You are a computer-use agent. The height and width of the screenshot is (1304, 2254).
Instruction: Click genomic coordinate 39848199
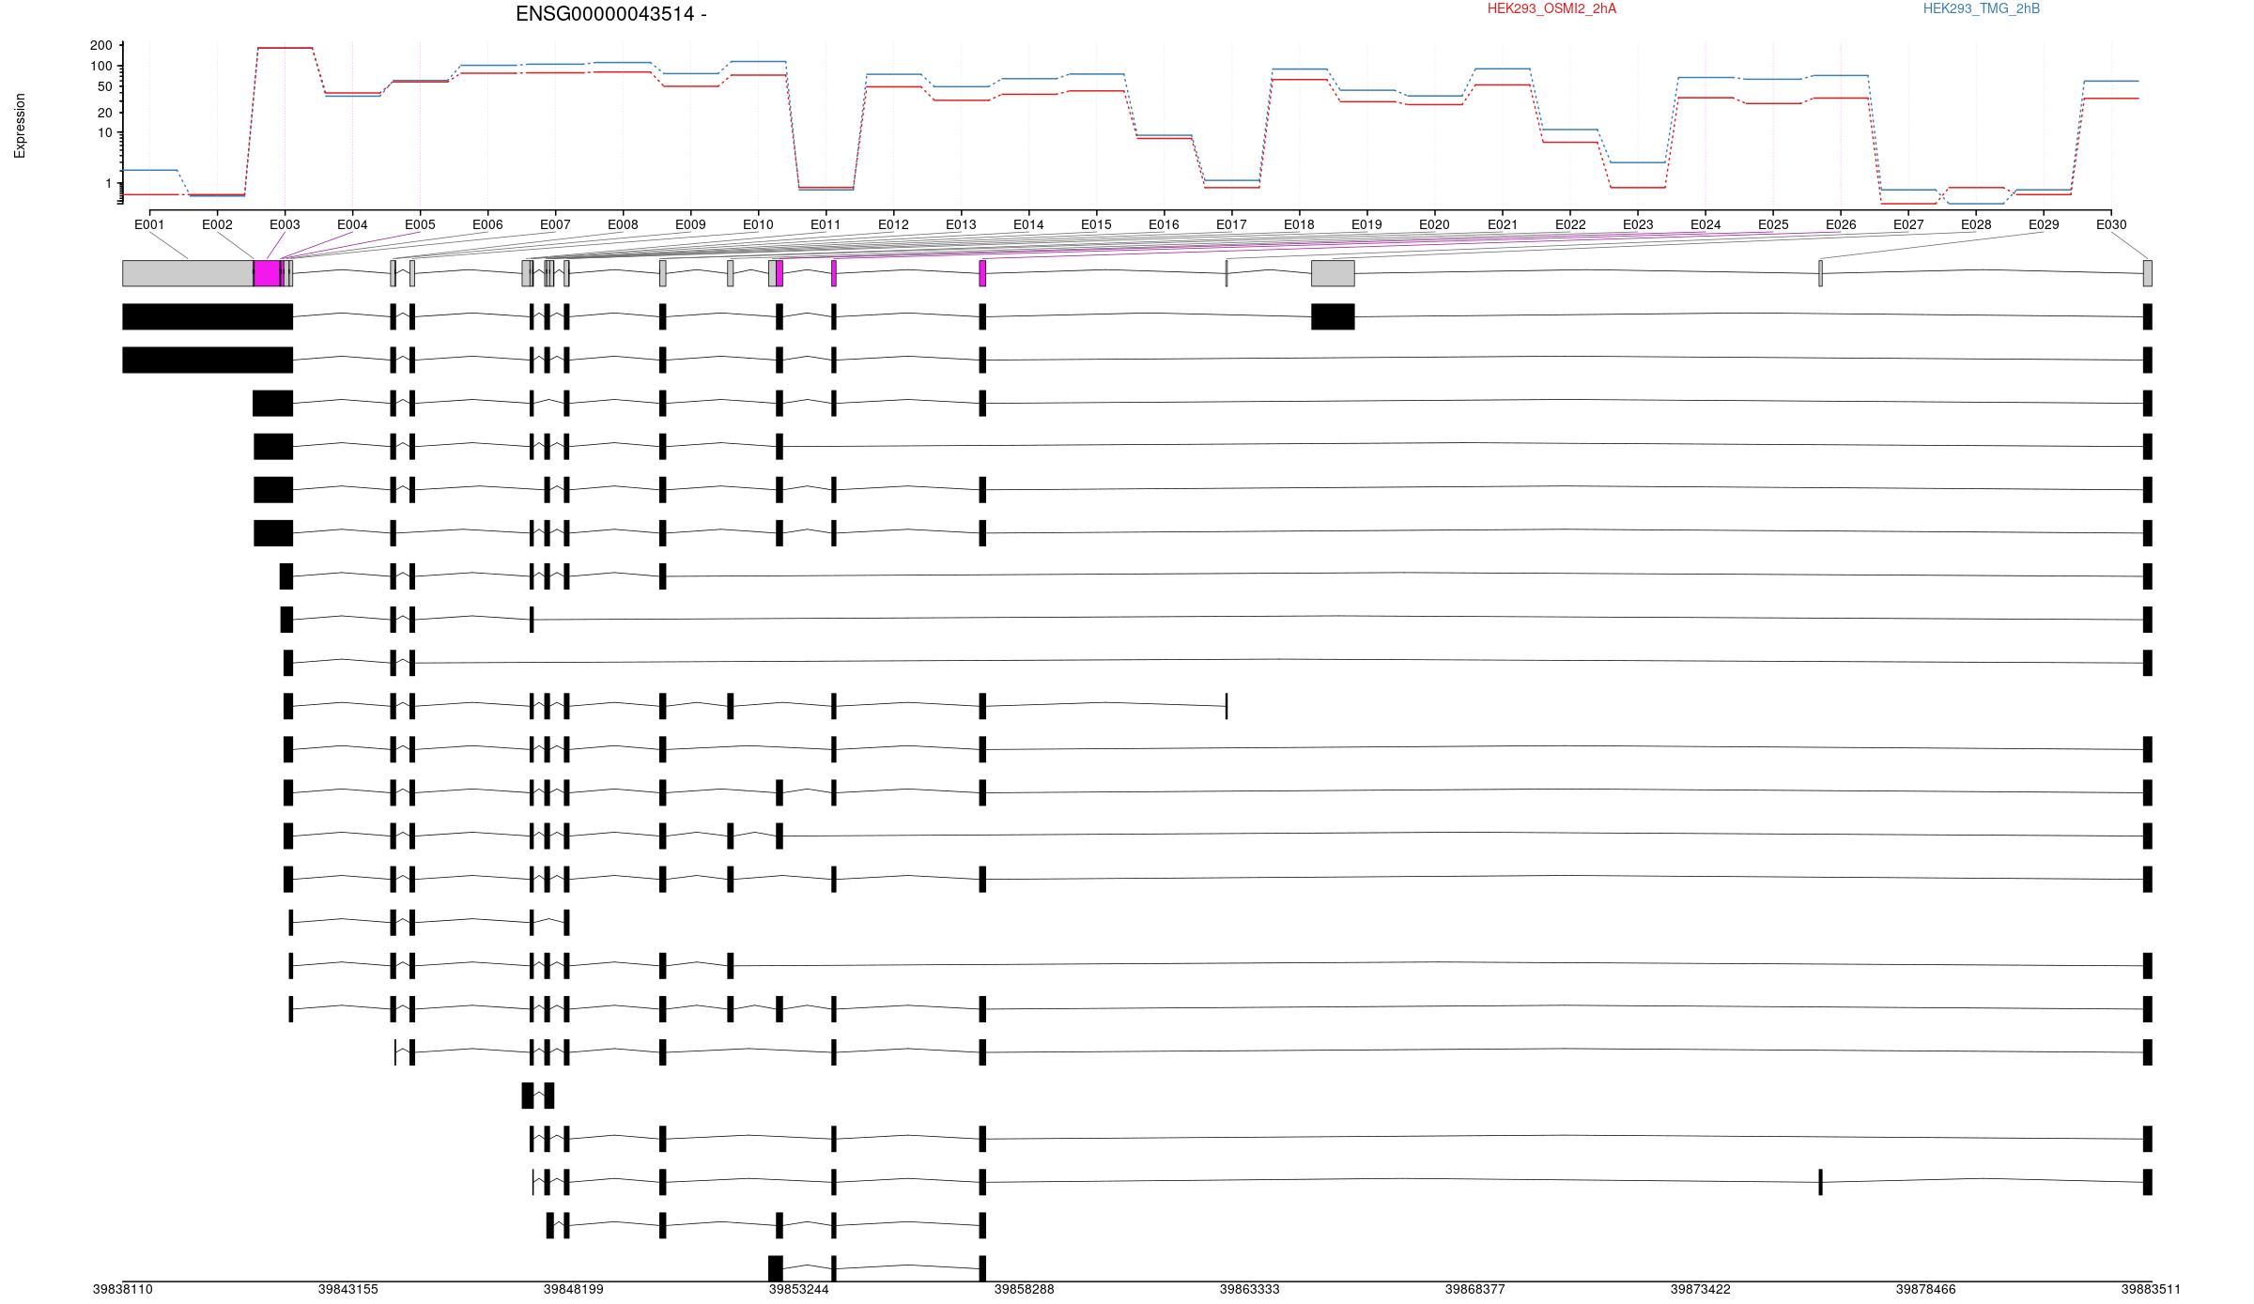click(573, 1290)
